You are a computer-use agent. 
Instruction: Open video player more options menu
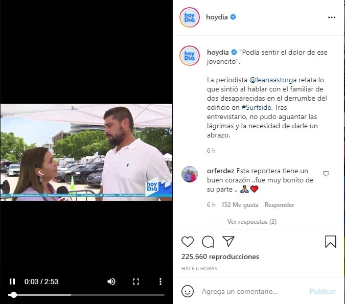[160, 282]
